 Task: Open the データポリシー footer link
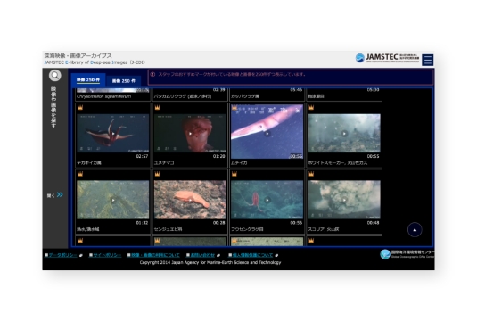[x=62, y=255]
